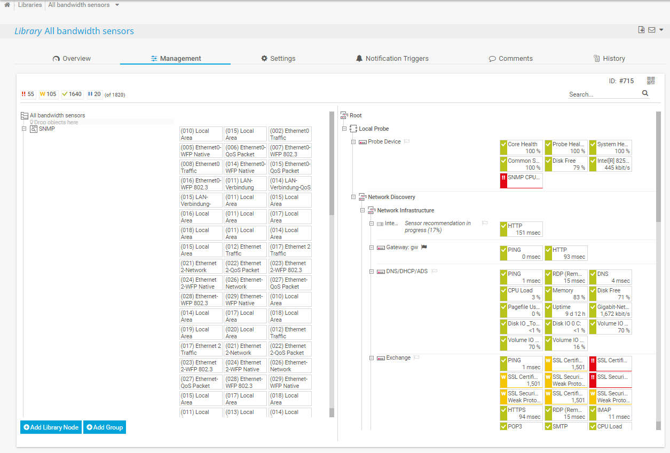
Task: Open the All bandwidth sensors breadcrumb dropdown
Action: click(x=117, y=5)
